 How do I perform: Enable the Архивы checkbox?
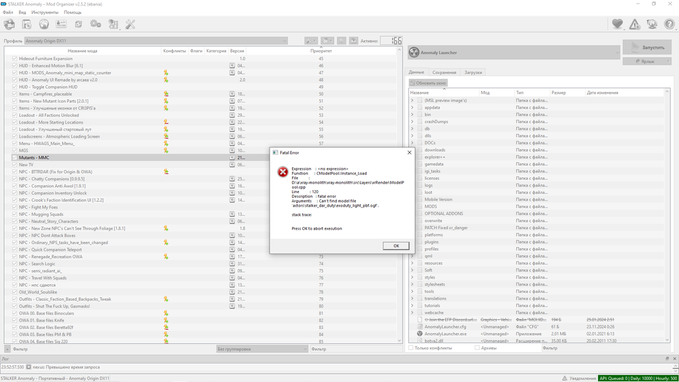(477, 348)
